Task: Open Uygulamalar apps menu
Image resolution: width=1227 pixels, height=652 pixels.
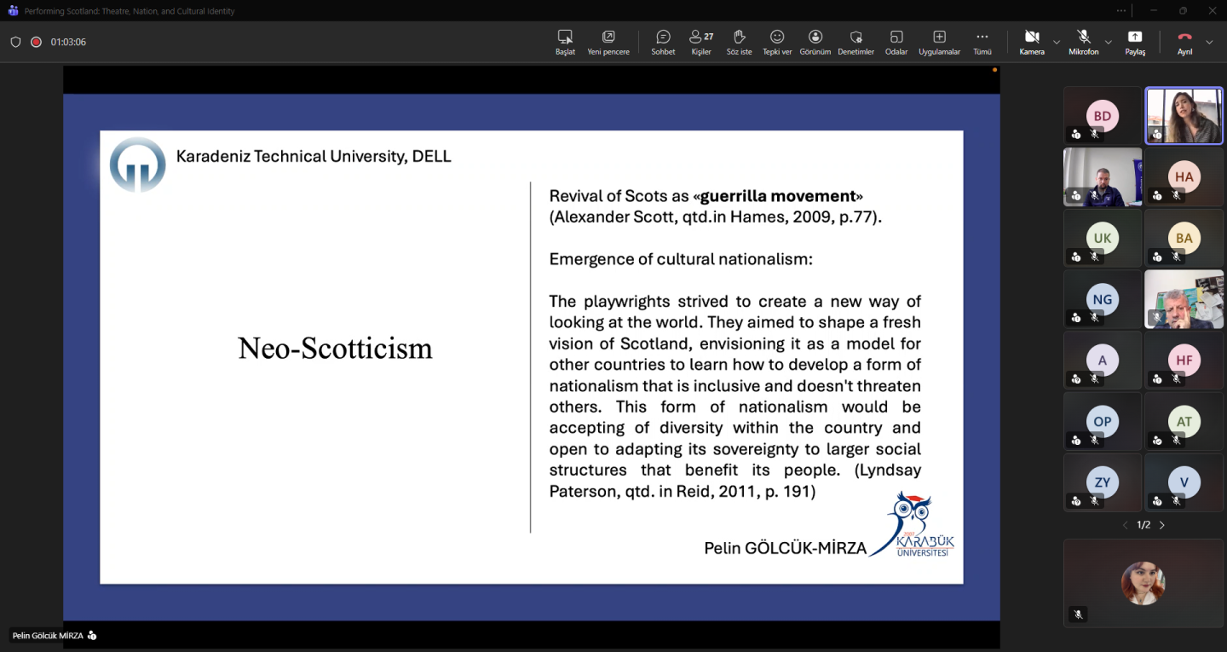Action: point(939,41)
